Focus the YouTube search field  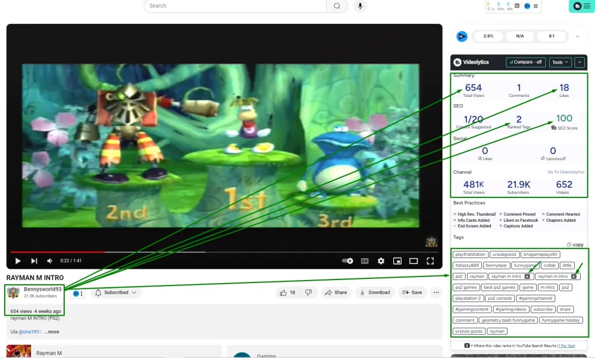tap(235, 6)
